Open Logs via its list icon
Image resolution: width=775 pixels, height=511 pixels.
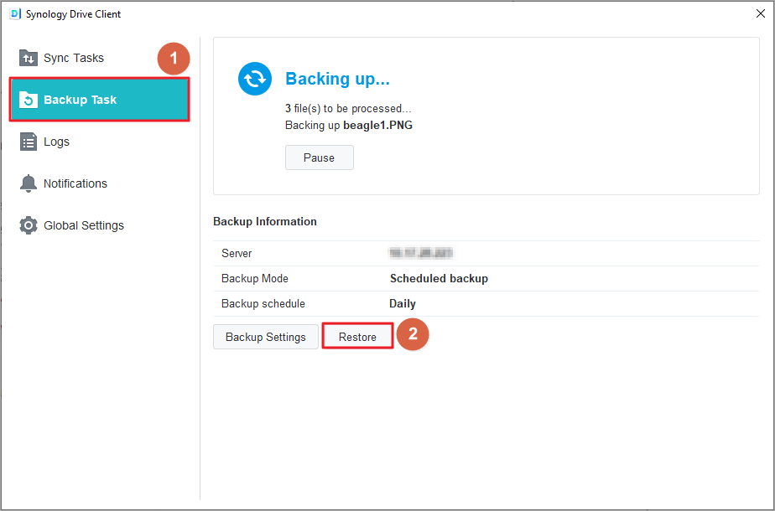pyautogui.click(x=28, y=142)
